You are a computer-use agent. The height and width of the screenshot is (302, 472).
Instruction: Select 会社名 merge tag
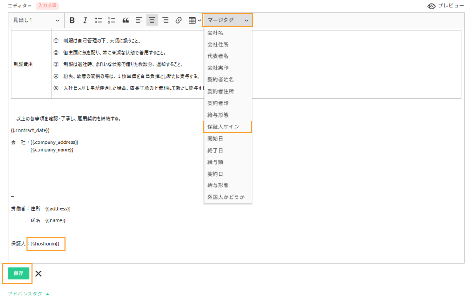click(x=228, y=33)
